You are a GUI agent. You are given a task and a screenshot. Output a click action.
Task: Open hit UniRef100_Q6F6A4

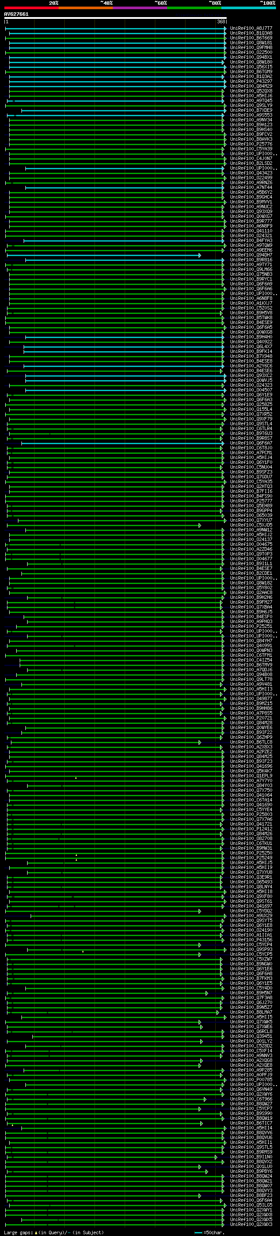click(251, 1200)
